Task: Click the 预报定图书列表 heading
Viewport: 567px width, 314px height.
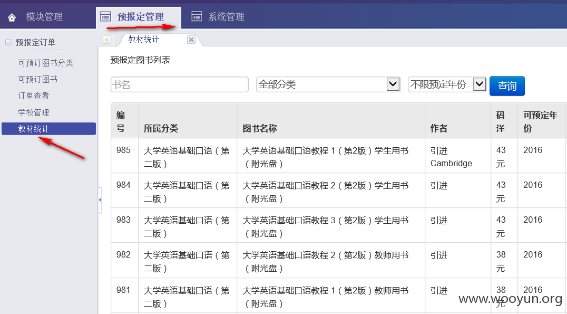Action: click(x=140, y=60)
